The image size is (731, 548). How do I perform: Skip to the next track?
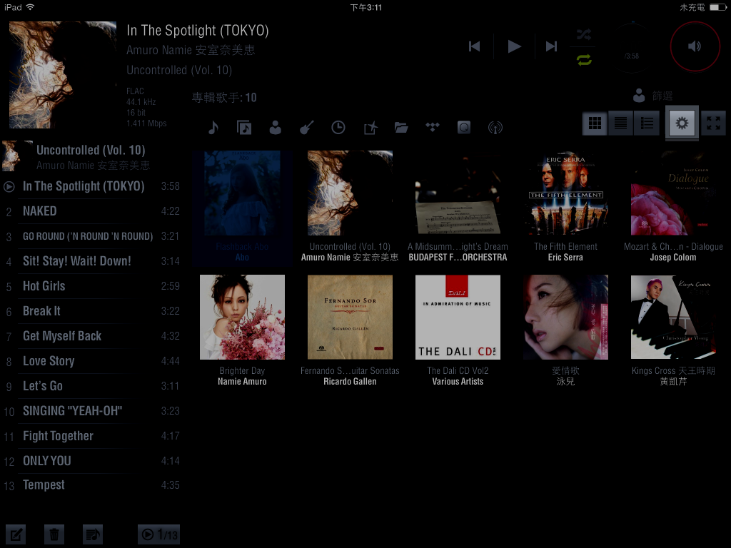[551, 46]
